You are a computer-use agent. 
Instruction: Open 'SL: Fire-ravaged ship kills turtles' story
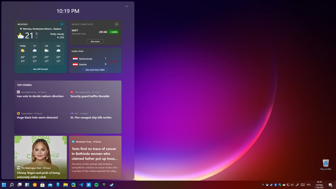[91, 117]
